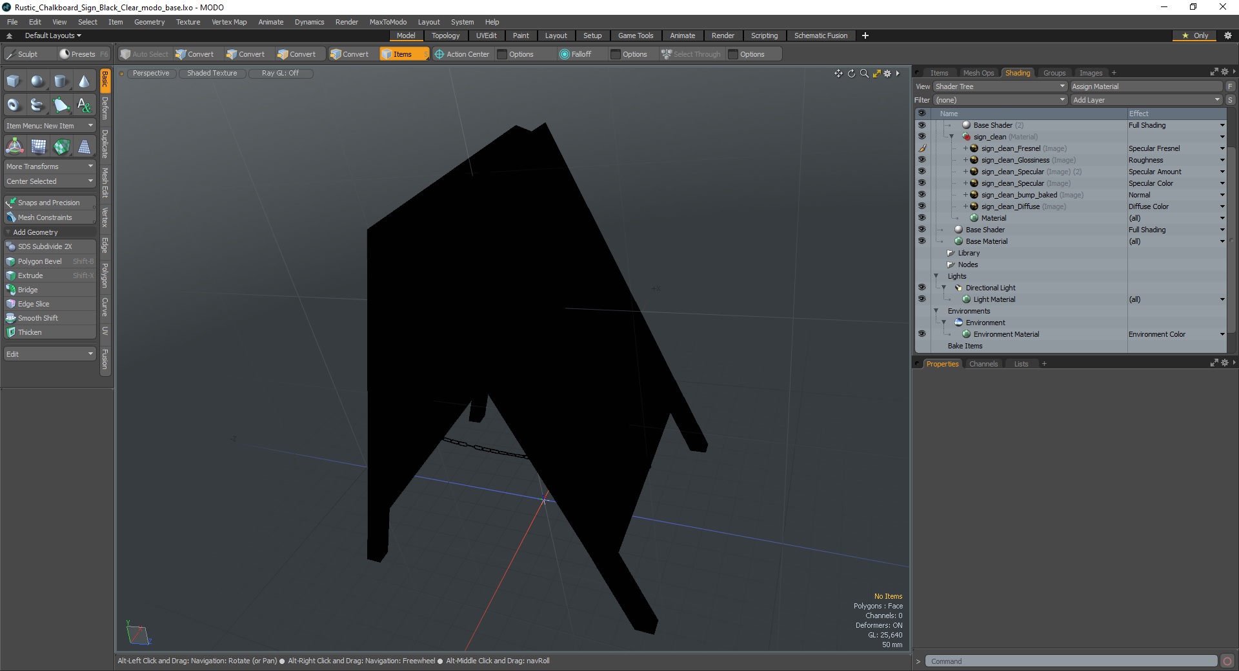Screen dimensions: 1239x671
Task: Hide the Directional Light
Action: click(922, 288)
